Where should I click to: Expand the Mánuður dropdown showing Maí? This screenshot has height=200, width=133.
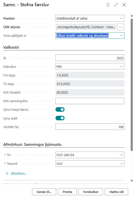[90, 66]
